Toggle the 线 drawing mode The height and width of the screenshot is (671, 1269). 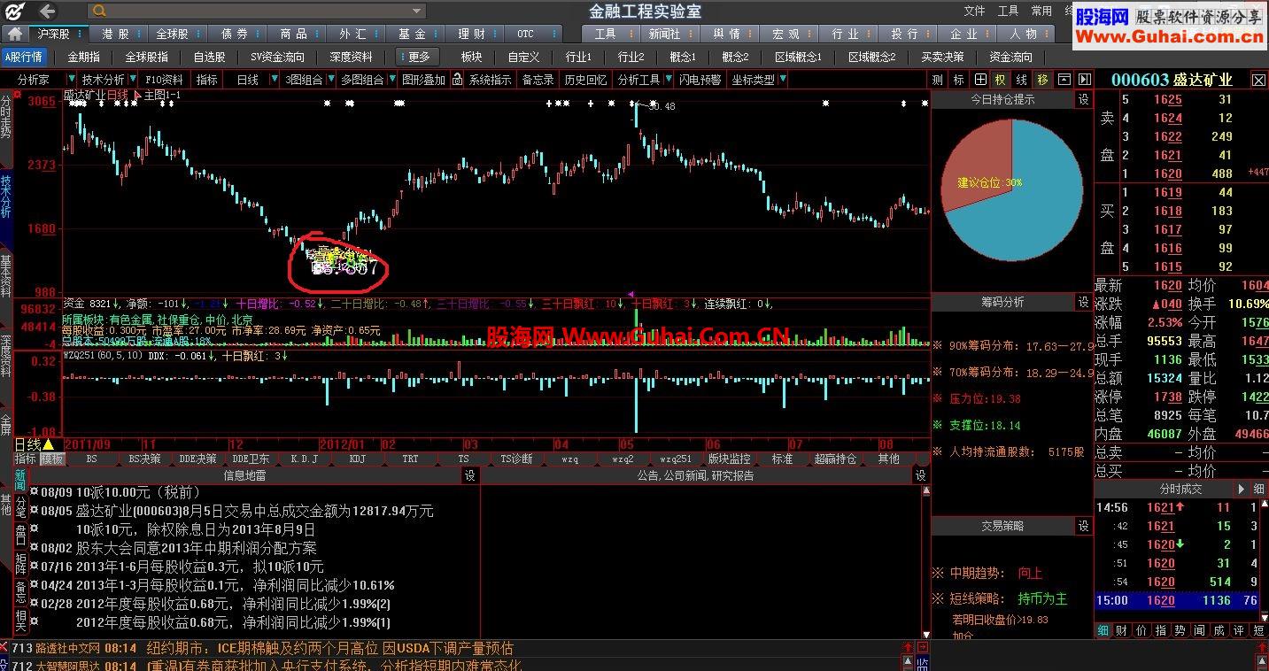(x=1022, y=80)
